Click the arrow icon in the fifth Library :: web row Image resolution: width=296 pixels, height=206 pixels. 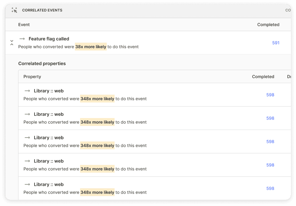(x=27, y=185)
